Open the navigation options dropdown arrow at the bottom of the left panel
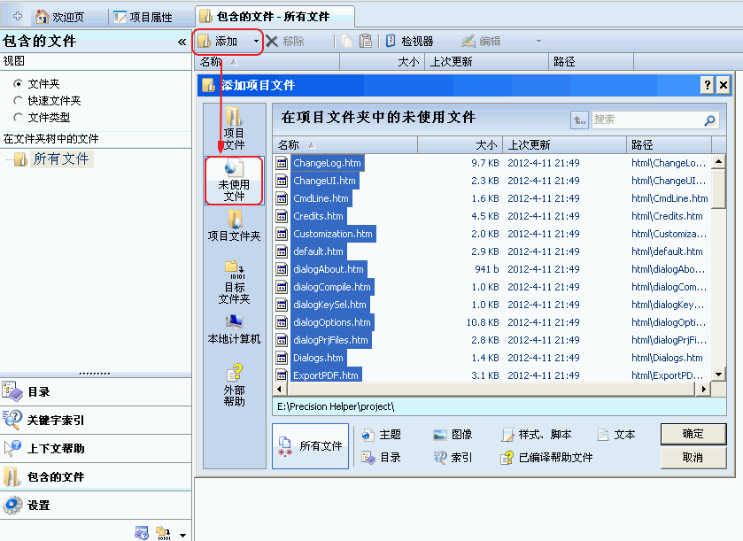Image resolution: width=743 pixels, height=541 pixels. click(183, 536)
